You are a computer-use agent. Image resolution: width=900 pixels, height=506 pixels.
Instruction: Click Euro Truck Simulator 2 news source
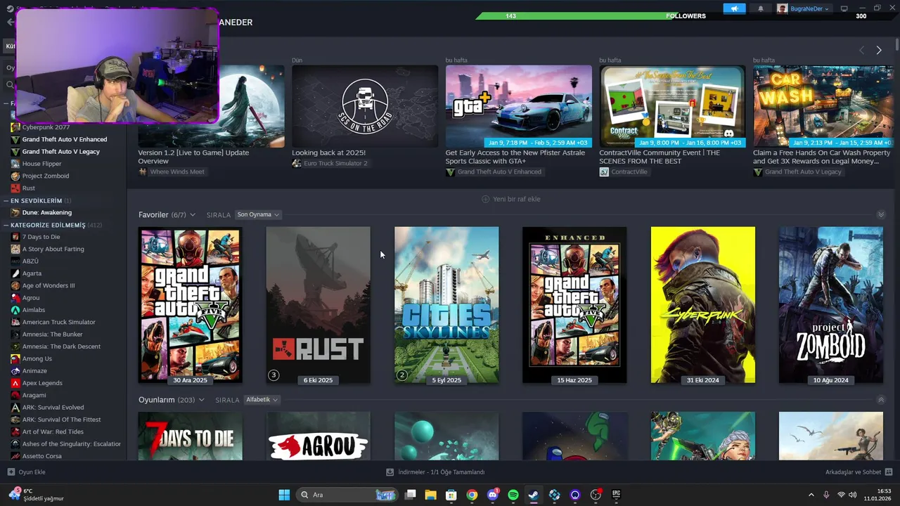pos(330,163)
